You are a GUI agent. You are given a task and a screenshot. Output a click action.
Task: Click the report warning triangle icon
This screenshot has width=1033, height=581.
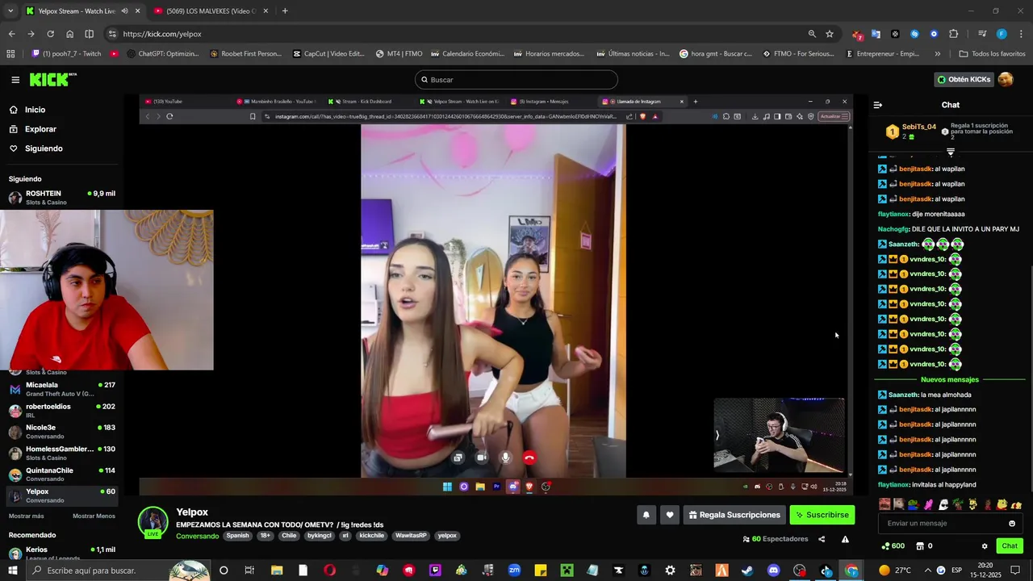click(x=845, y=539)
